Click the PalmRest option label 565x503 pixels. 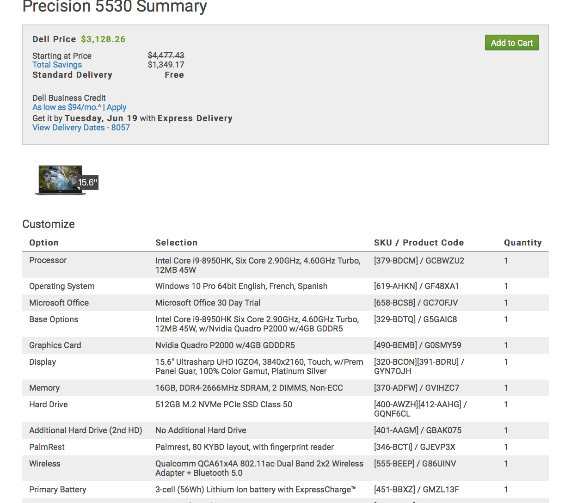[47, 447]
